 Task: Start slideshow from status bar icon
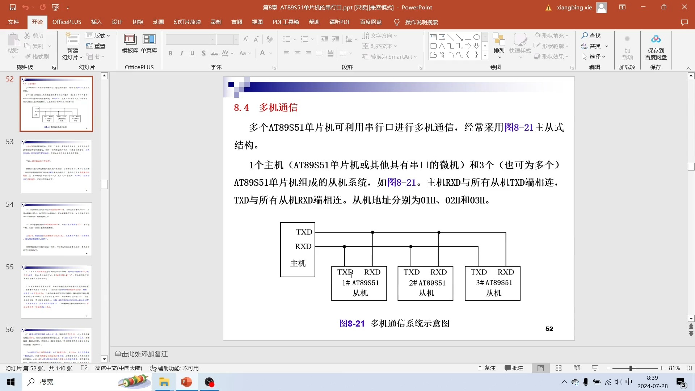pyautogui.click(x=595, y=368)
